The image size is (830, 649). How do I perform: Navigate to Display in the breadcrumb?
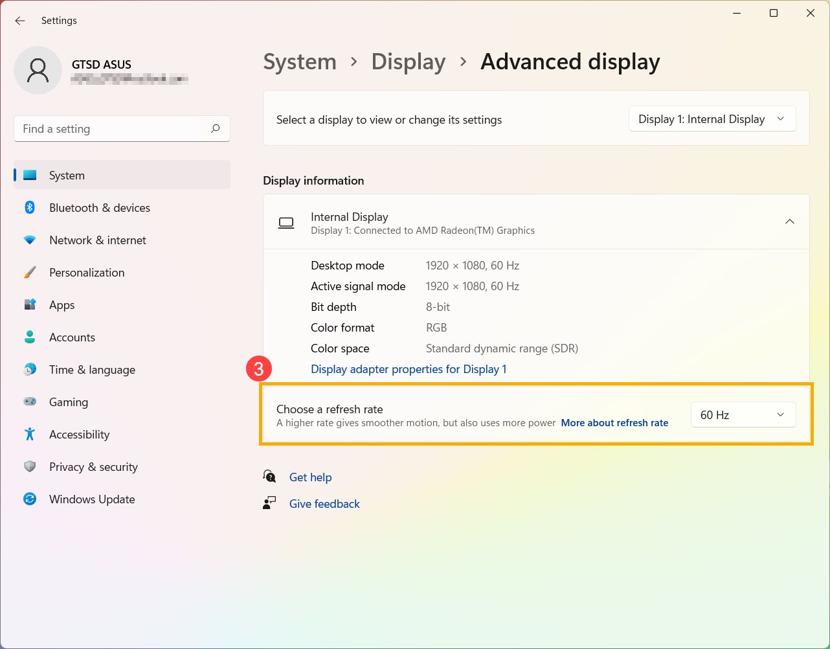click(x=409, y=62)
